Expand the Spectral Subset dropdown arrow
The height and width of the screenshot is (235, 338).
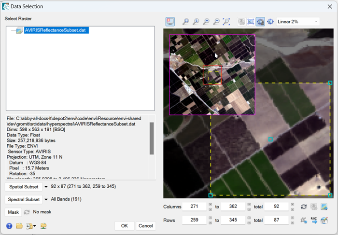[x=46, y=199]
